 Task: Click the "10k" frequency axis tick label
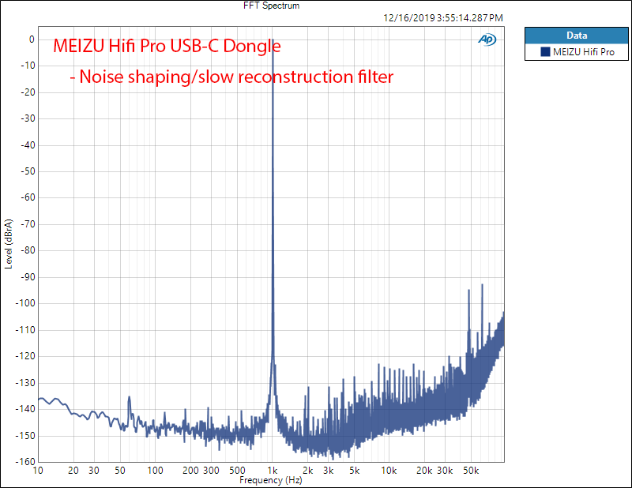click(x=389, y=471)
